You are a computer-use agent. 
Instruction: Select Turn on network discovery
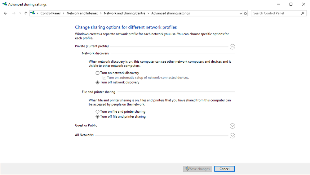[x=97, y=73]
